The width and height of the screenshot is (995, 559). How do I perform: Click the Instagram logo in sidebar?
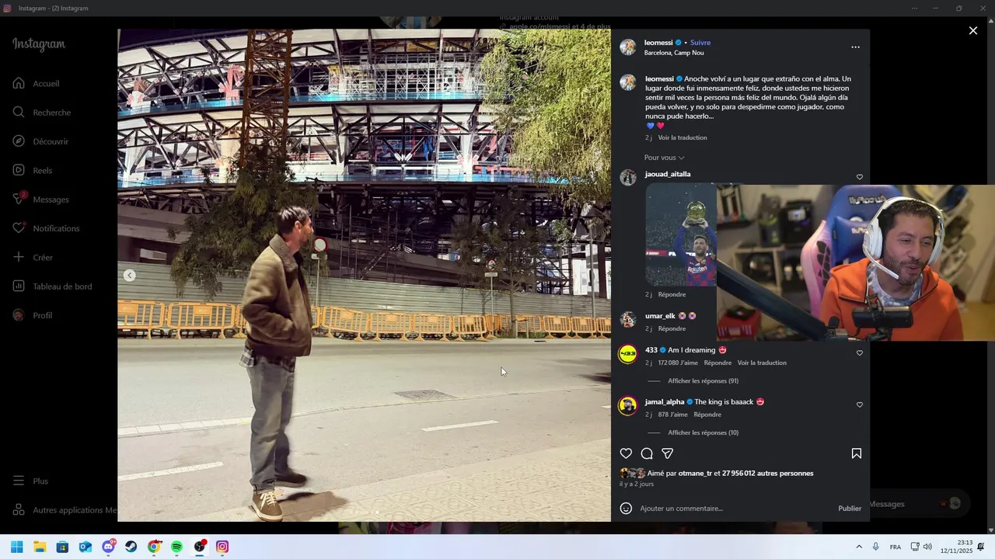point(39,44)
